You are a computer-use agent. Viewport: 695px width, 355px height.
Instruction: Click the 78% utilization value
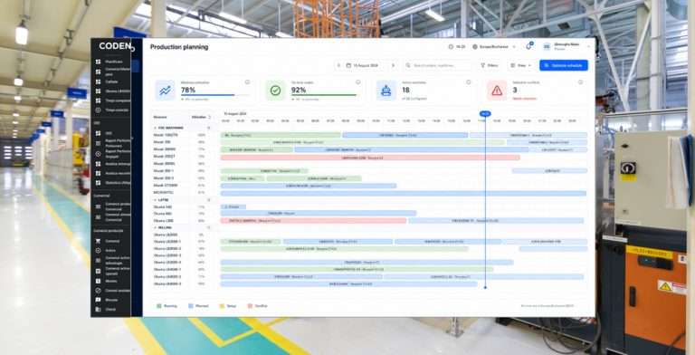188,90
